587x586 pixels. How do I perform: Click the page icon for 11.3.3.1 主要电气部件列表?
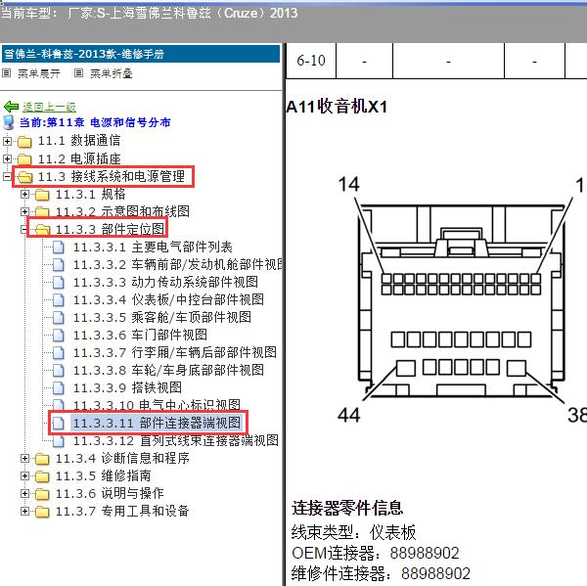58,248
